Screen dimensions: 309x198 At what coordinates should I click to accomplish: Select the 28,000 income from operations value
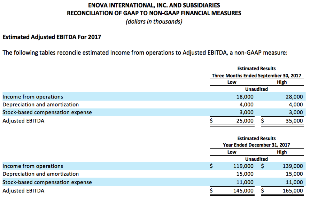[x=294, y=97]
